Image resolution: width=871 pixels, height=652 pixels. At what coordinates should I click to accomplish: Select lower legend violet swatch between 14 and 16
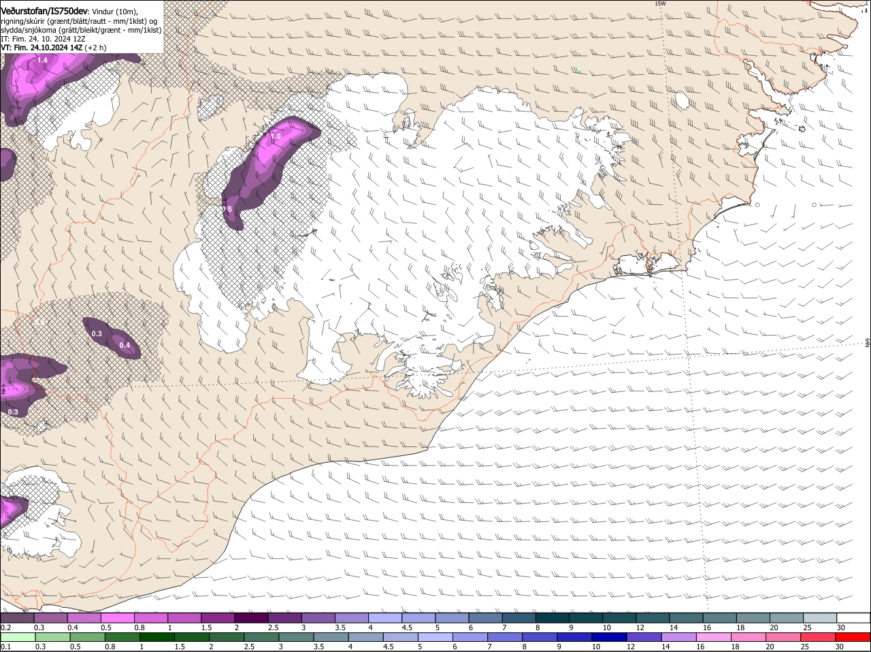coord(679,638)
